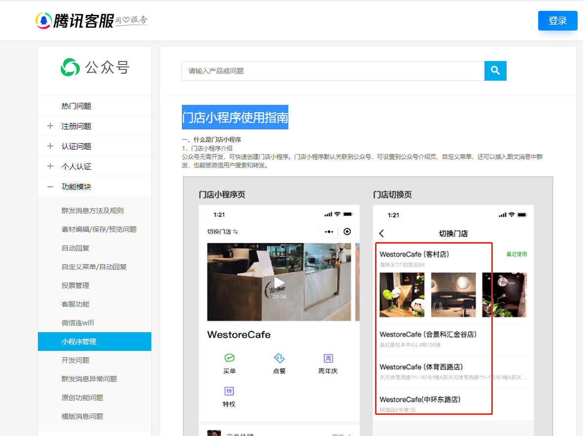
Task: Open the 认证问题 sidebar section
Action: point(76,146)
